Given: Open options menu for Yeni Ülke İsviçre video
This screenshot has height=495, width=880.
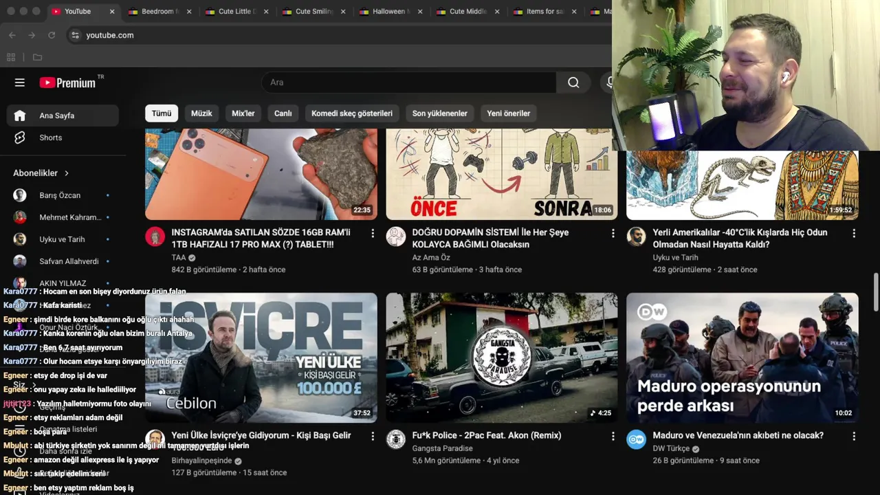Looking at the screenshot, I should (373, 437).
